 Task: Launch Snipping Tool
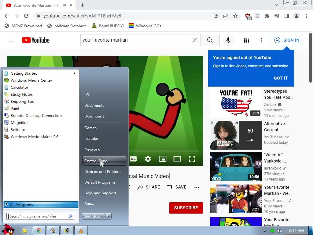[41, 102]
